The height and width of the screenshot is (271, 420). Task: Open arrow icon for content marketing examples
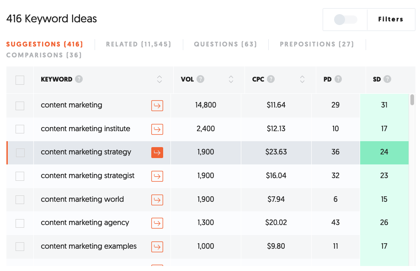(157, 247)
